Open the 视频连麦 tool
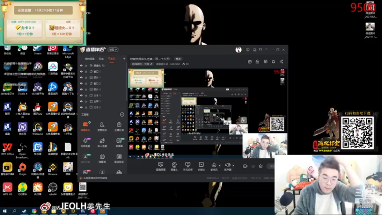This screenshot has width=382, height=215. pyautogui.click(x=85, y=142)
